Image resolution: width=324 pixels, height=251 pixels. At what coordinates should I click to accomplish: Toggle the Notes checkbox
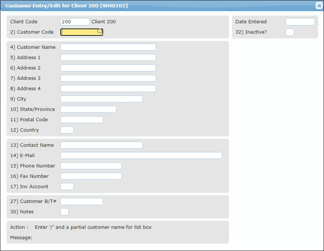[x=64, y=212]
